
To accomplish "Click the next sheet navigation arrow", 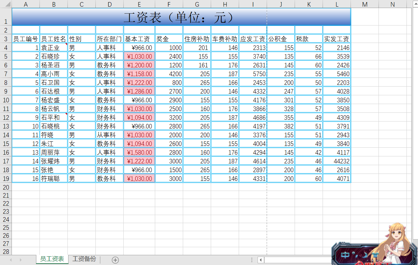I will [21, 260].
